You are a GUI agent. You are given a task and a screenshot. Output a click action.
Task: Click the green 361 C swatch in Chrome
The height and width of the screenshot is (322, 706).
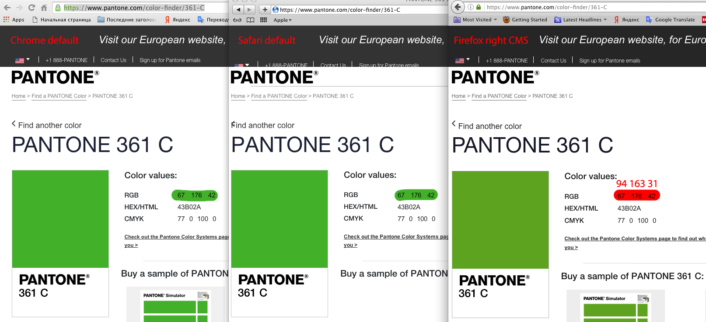60,218
